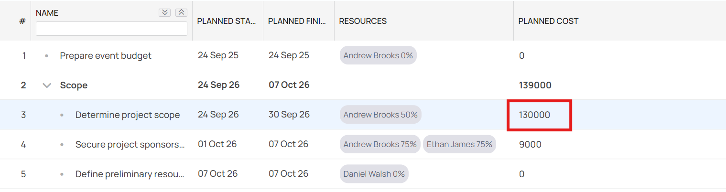
Task: Open the Andrew Brooks 0% resource chip
Action: pyautogui.click(x=378, y=55)
